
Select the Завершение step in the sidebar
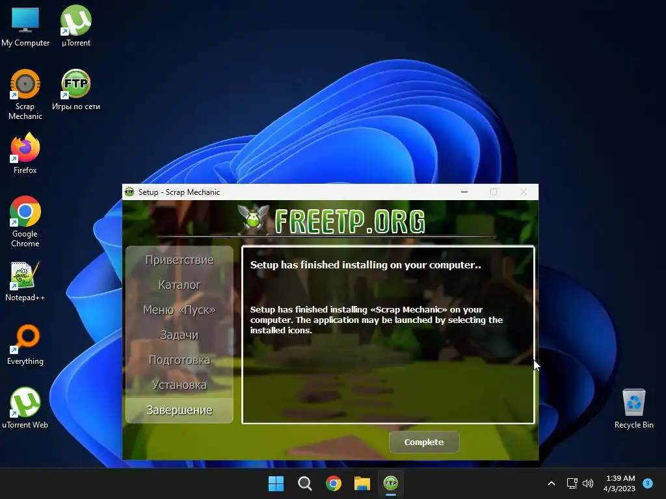coord(180,410)
